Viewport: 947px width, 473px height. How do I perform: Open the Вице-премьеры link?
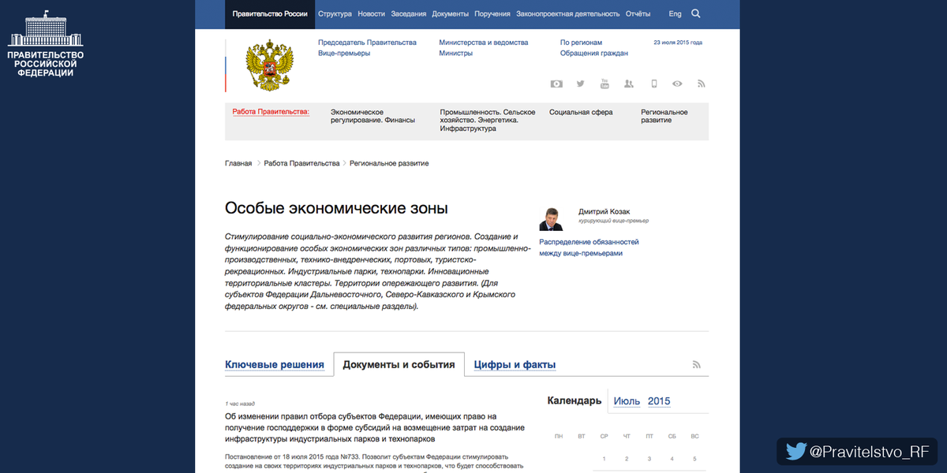click(x=344, y=54)
